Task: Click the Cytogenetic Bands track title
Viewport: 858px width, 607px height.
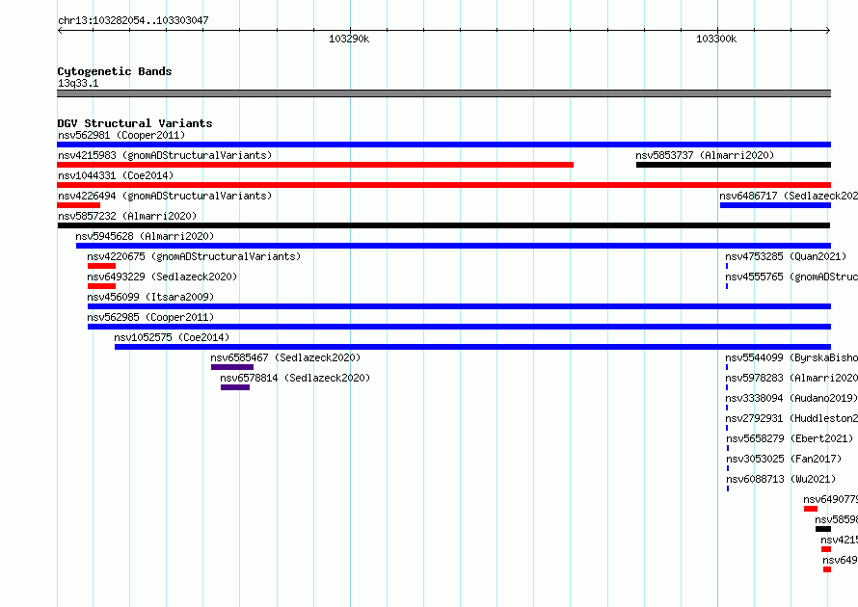Action: [115, 71]
